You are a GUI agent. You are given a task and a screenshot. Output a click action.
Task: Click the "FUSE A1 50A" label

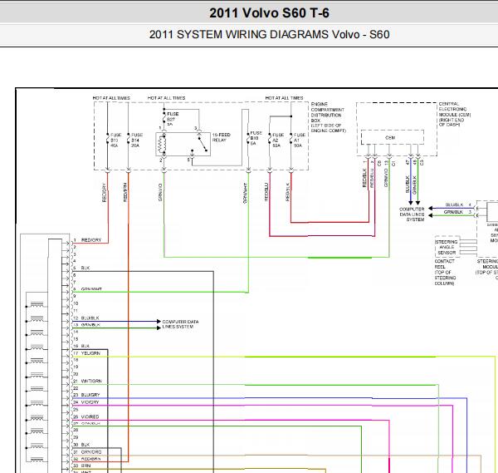(300, 140)
